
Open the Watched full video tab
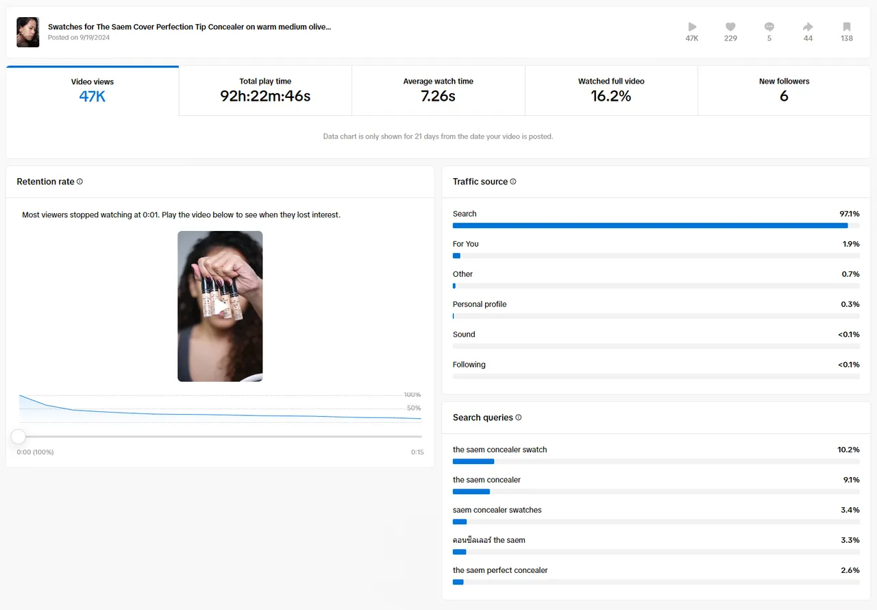pos(611,90)
